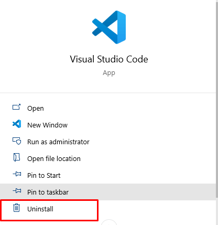Click the pin icon next to Pin to taskbar

(17, 191)
